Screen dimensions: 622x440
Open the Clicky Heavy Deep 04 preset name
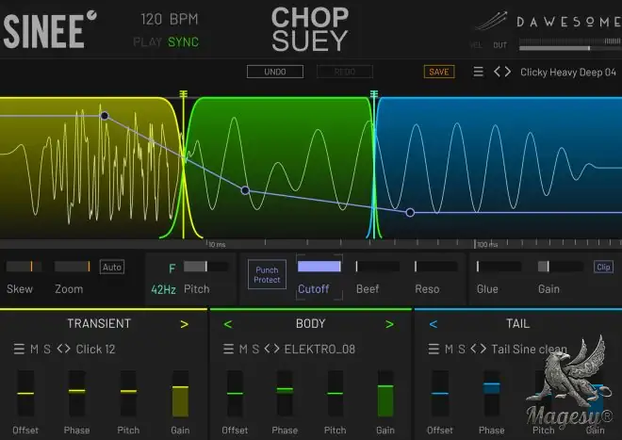point(568,73)
